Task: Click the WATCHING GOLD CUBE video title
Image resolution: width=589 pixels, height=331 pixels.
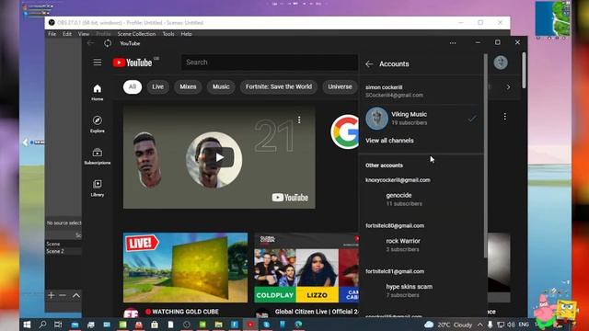Action: [185, 312]
